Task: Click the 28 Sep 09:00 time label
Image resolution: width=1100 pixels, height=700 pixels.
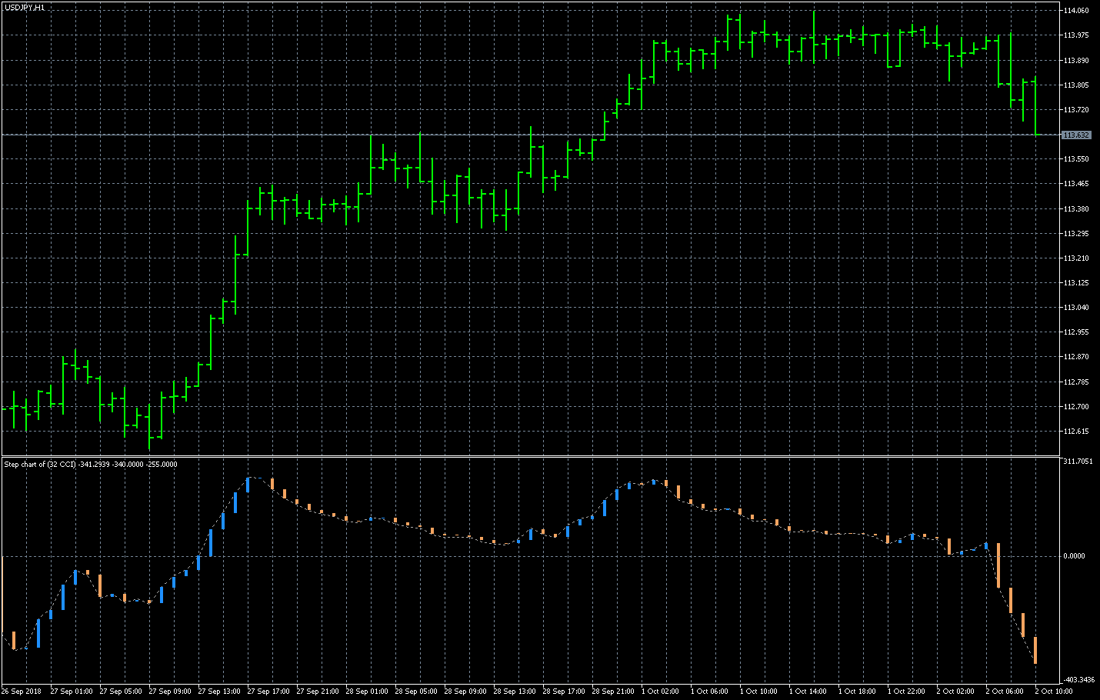Action: pyautogui.click(x=465, y=692)
